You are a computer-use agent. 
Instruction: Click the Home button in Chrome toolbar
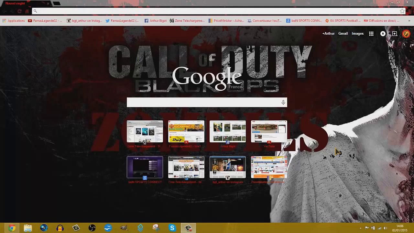coord(27,11)
